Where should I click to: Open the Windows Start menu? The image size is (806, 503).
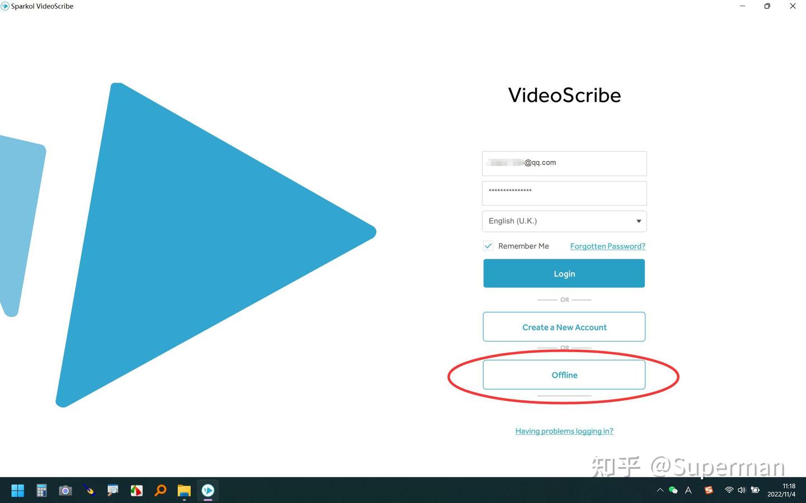(18, 491)
